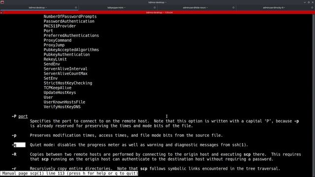315x177 pixels.
Task: Click the ServerAliveCountMax entry
Action: point(65,74)
